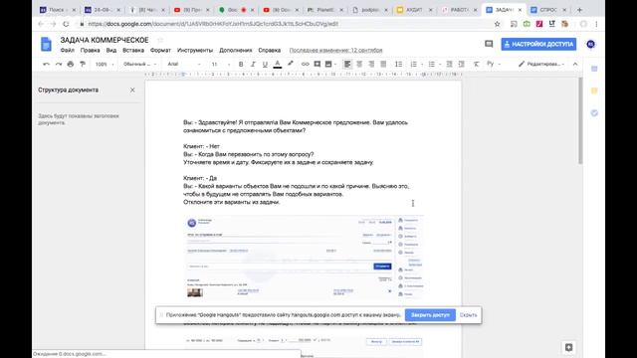
Task: Center align the text
Action: click(359, 64)
